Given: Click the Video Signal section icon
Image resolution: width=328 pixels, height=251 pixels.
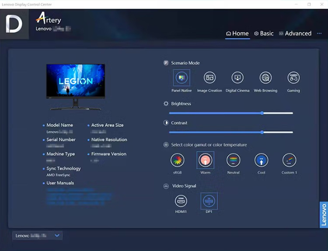Looking at the screenshot, I should (166, 186).
